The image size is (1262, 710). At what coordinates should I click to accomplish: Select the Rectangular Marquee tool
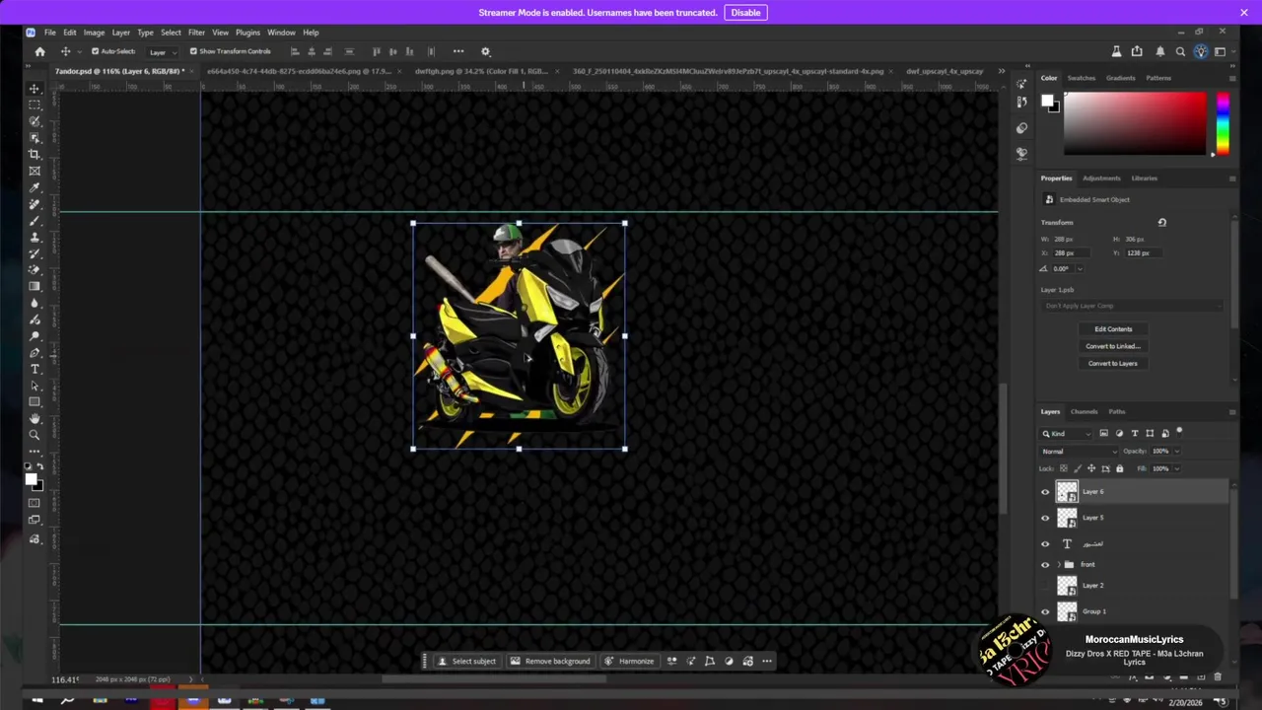tap(35, 105)
